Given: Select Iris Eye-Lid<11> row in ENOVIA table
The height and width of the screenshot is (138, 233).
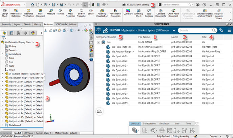Looking at the screenshot, I should click(x=159, y=103).
